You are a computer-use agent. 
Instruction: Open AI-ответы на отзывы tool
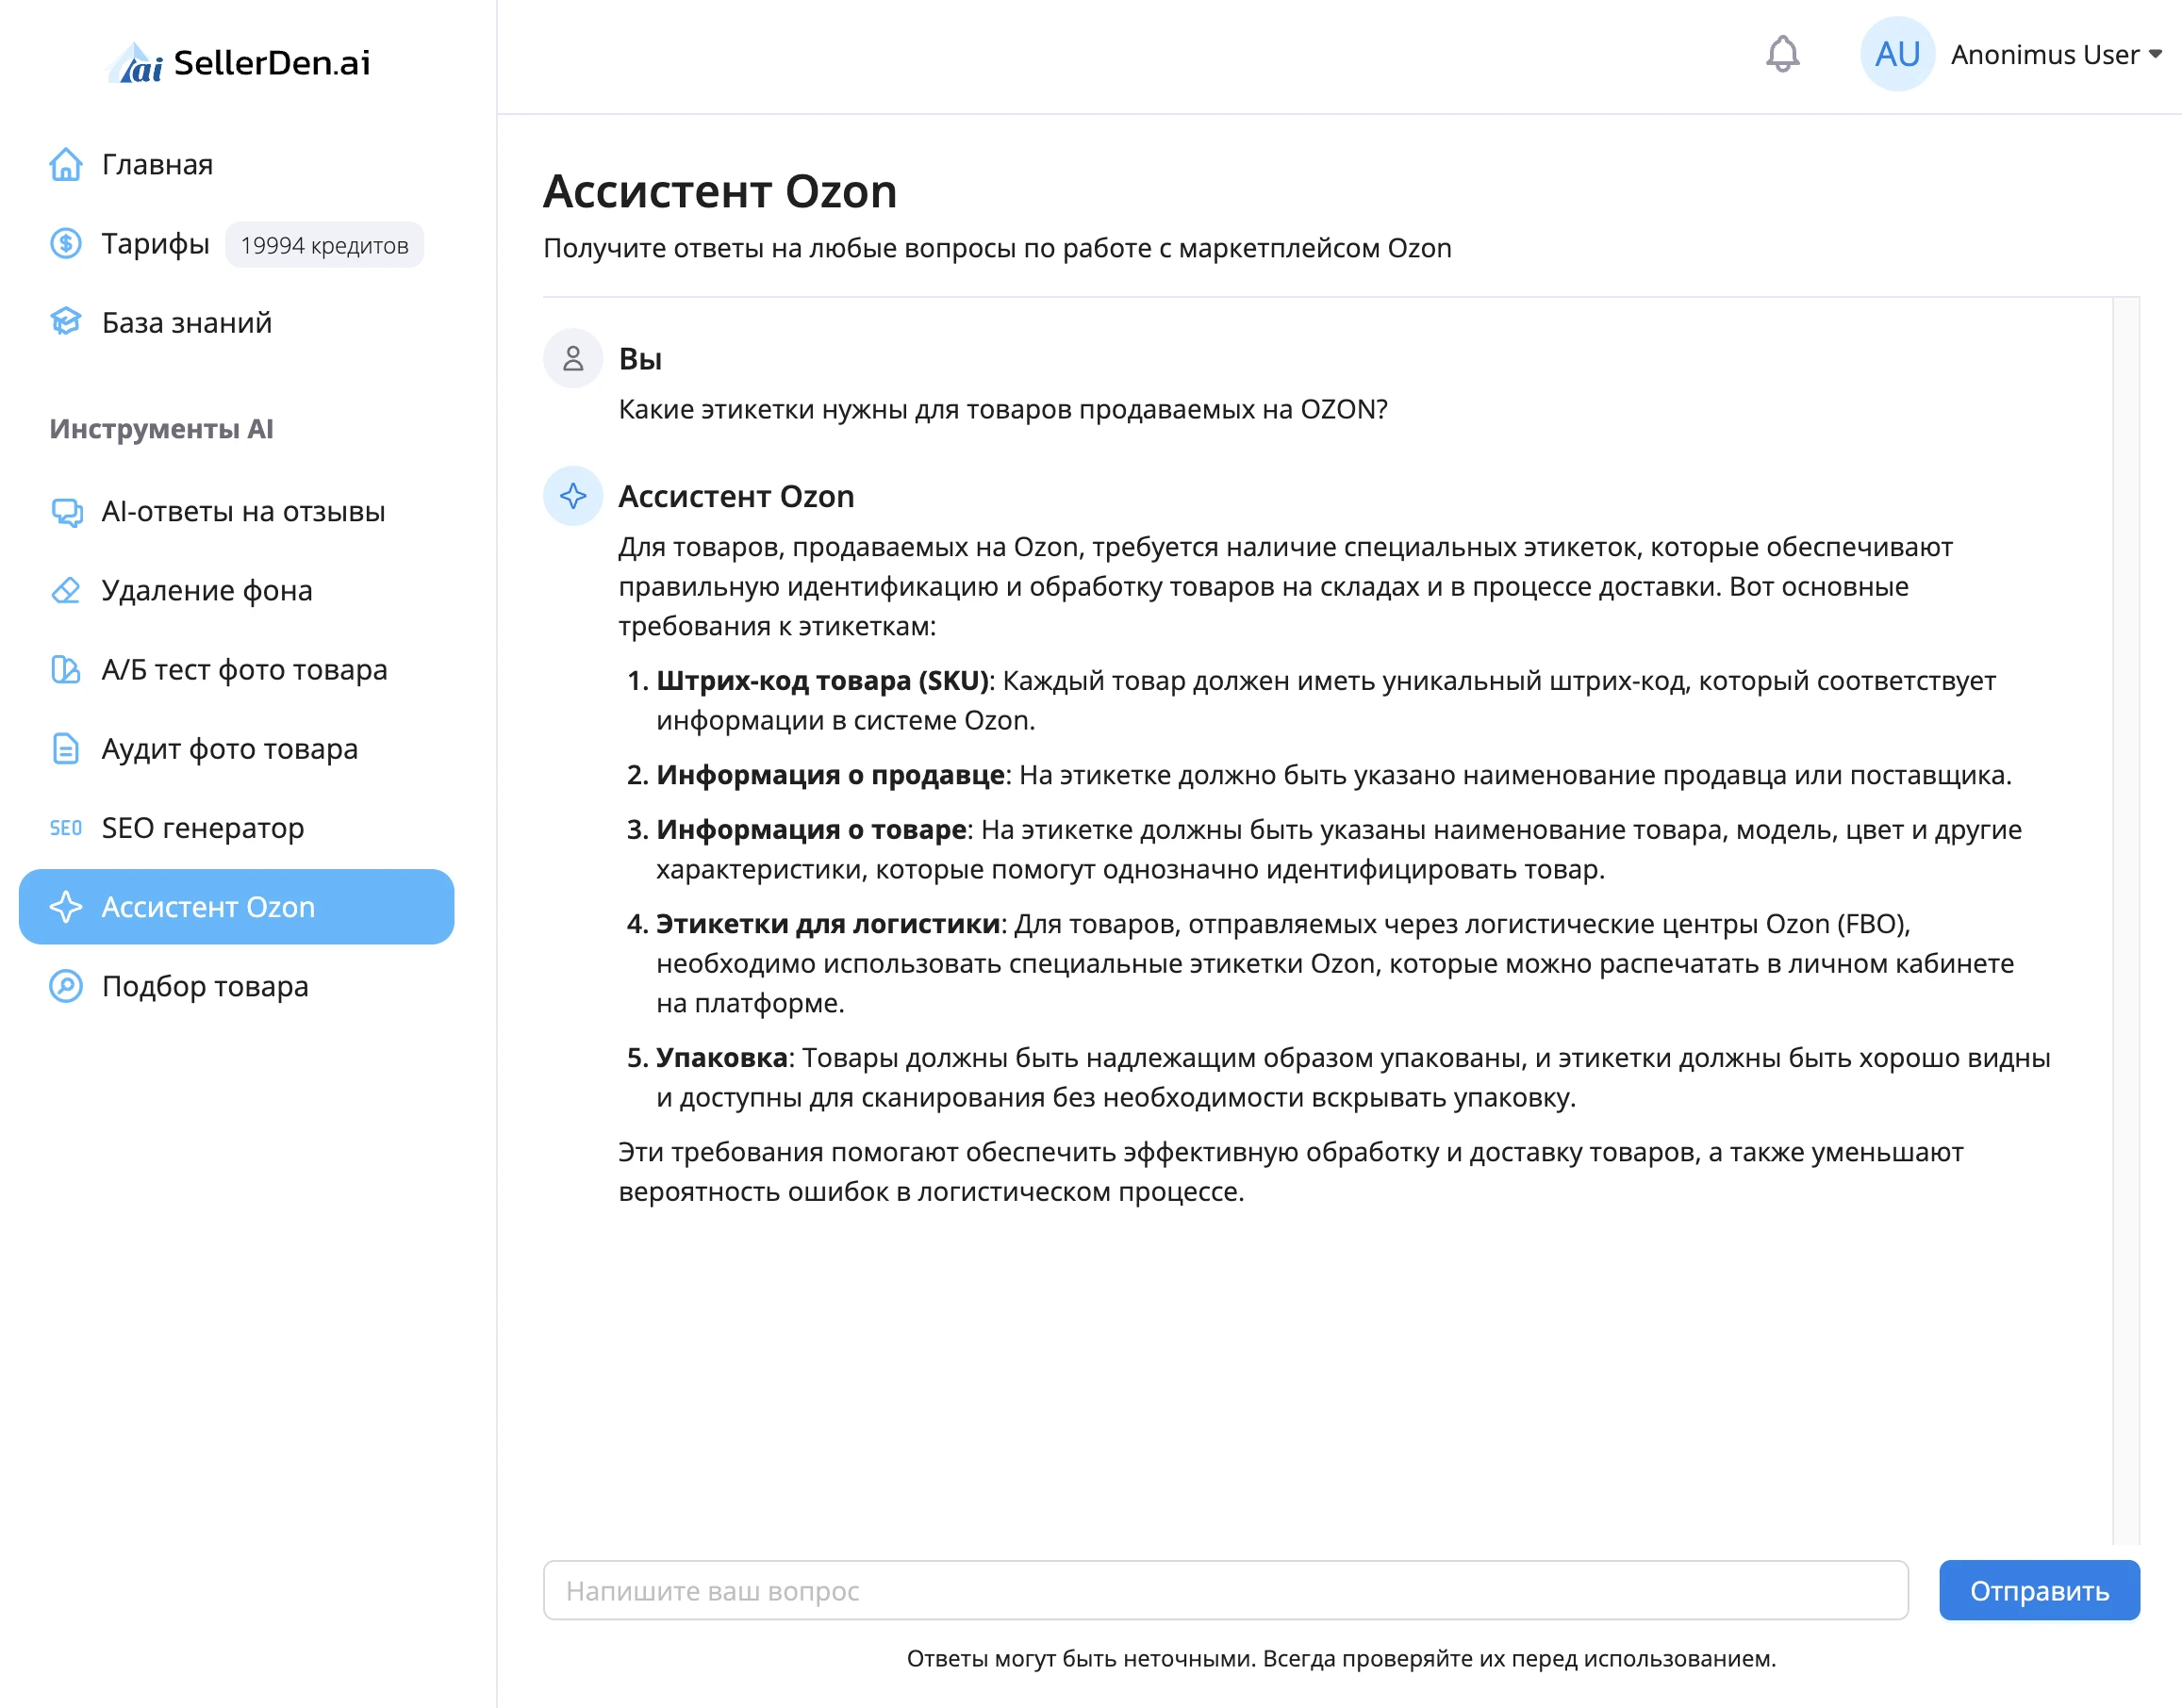[236, 511]
